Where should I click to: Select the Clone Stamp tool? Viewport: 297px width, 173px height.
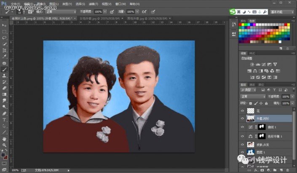(x=4, y=76)
